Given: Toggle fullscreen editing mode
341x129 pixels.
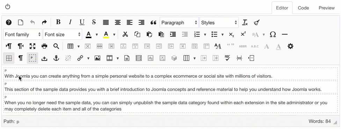Looking at the screenshot, I should tap(32, 46).
